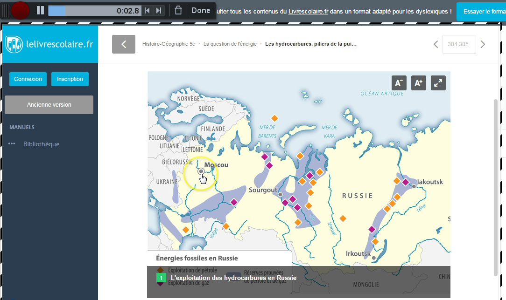The image size is (506, 300).
Task: Decrease text size with A- button
Action: click(399, 83)
